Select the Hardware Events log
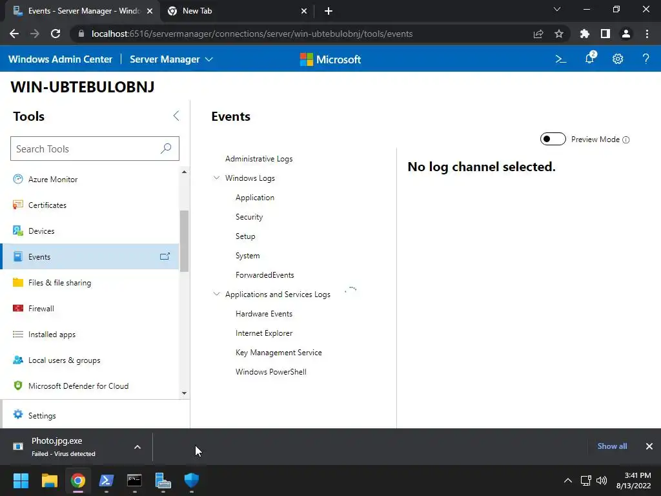This screenshot has height=496, width=661. [264, 314]
